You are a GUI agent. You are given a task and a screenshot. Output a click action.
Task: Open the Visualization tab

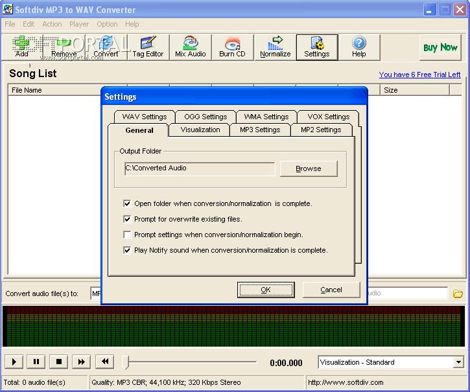(x=200, y=130)
